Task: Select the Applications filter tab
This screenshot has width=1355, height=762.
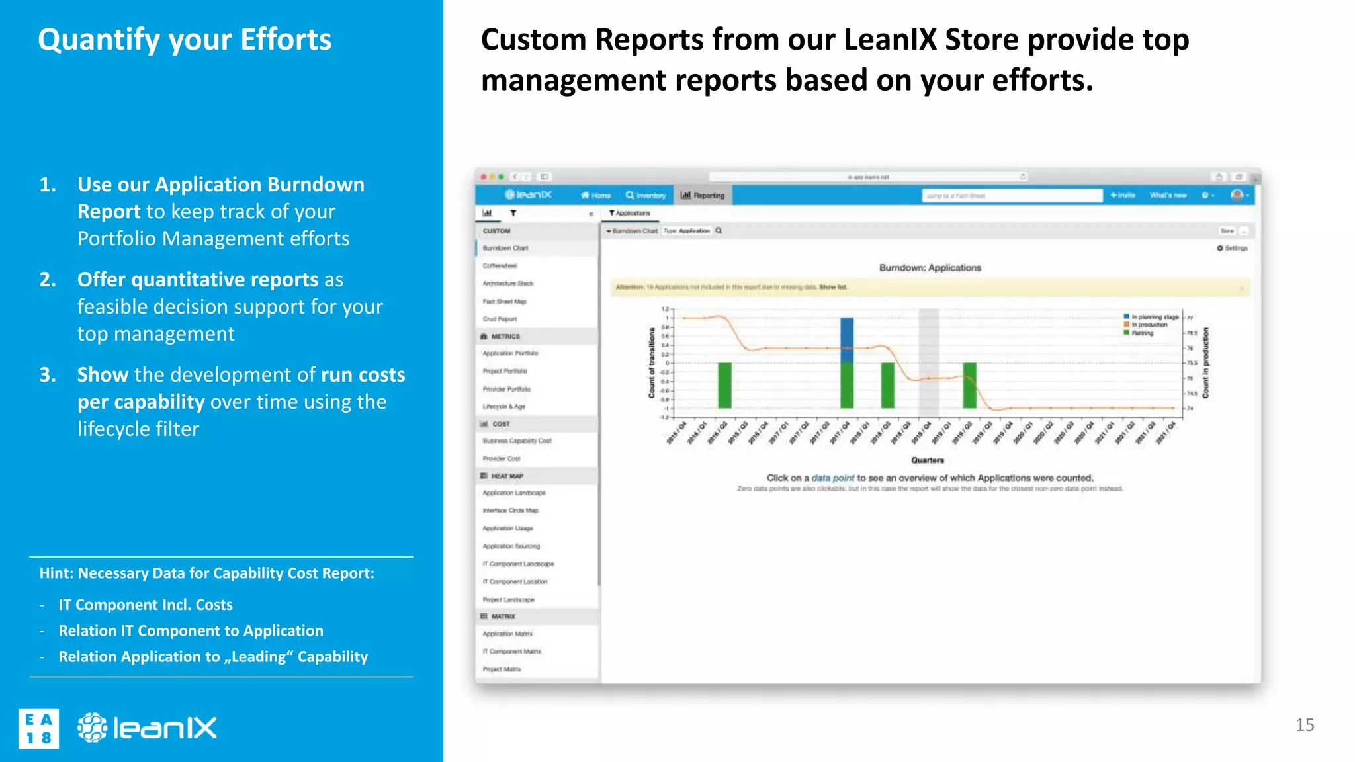Action: [629, 213]
